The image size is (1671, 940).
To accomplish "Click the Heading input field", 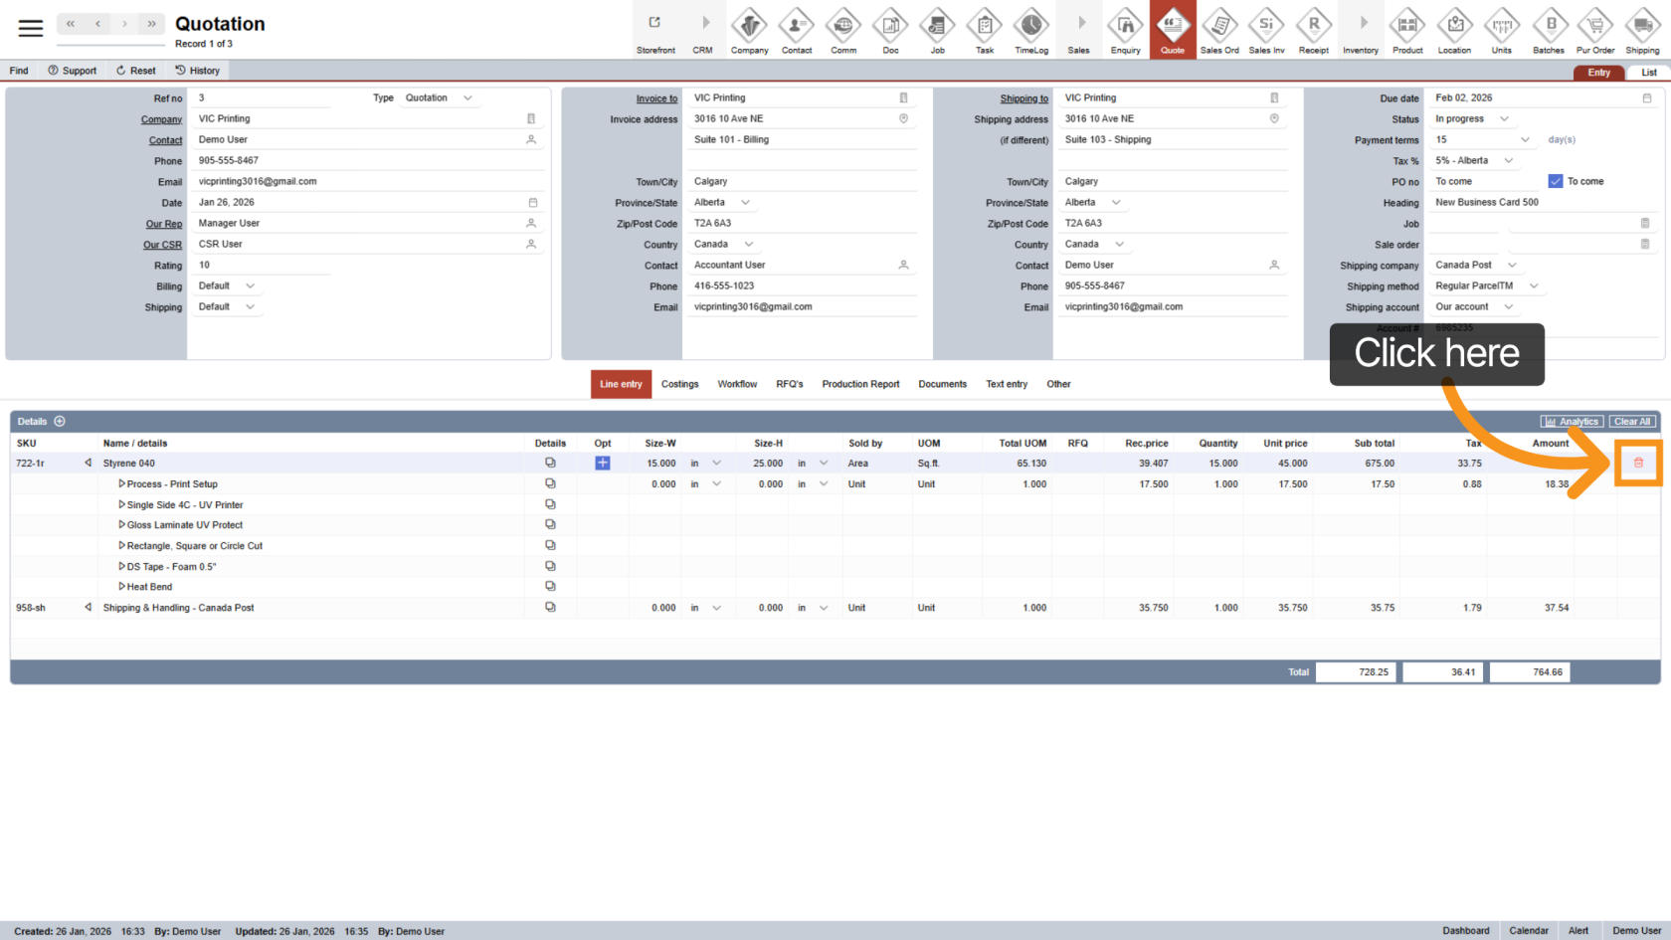I will tap(1532, 203).
